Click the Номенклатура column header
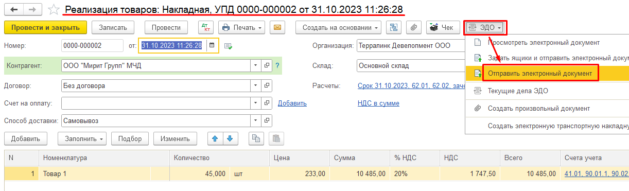Image resolution: width=629 pixels, height=191 pixels. (x=104, y=158)
